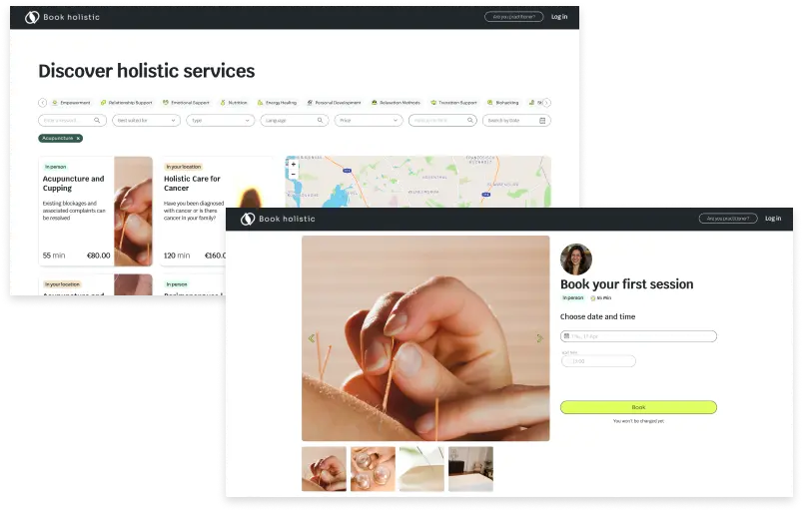Select the treatment room thumbnail

coord(470,469)
